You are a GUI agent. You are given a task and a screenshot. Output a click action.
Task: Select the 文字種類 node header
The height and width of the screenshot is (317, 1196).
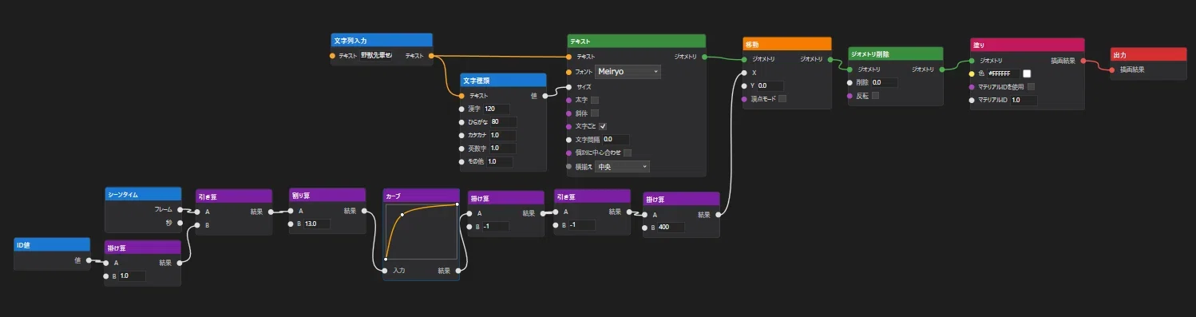[503, 80]
